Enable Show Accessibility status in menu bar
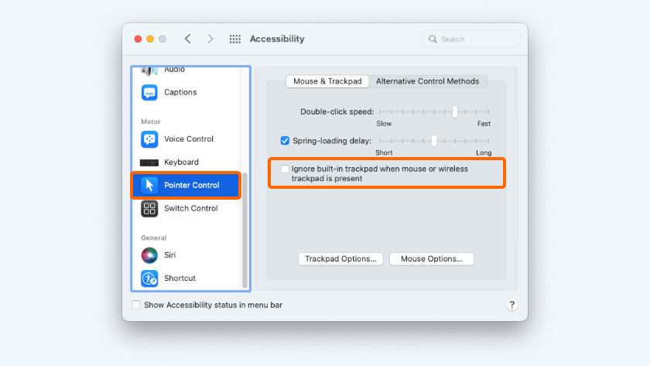Viewport: 650px width, 366px height. point(136,305)
